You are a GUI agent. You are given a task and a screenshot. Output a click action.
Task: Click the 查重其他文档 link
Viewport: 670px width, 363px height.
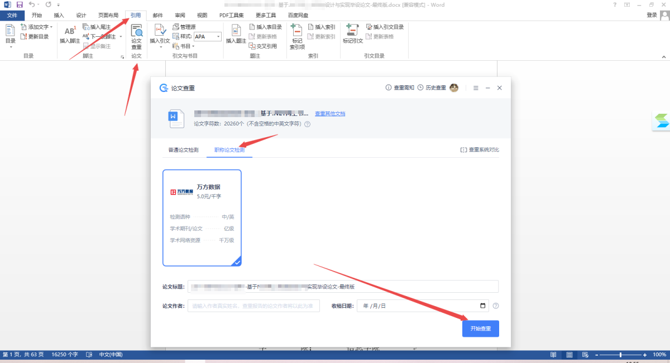pos(330,114)
